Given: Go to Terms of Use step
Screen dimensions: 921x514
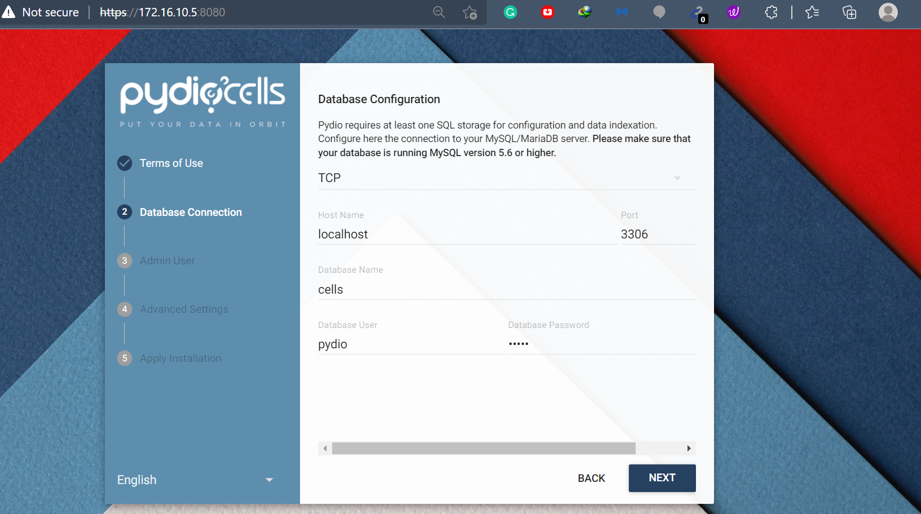Looking at the screenshot, I should pos(171,163).
